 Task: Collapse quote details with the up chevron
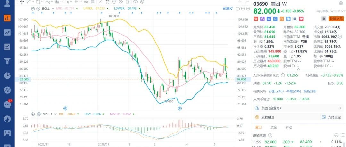click(299, 69)
